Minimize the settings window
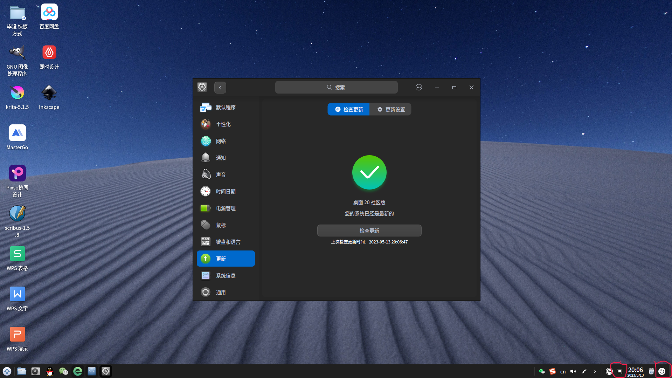Screen dimensions: 672x378 click(x=437, y=88)
